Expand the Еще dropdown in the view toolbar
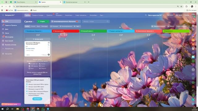This screenshot has height=111, width=198. 77,26
